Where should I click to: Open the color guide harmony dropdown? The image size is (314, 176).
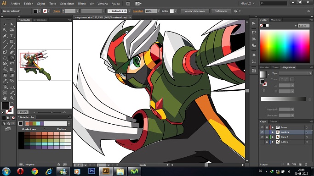[69, 123]
